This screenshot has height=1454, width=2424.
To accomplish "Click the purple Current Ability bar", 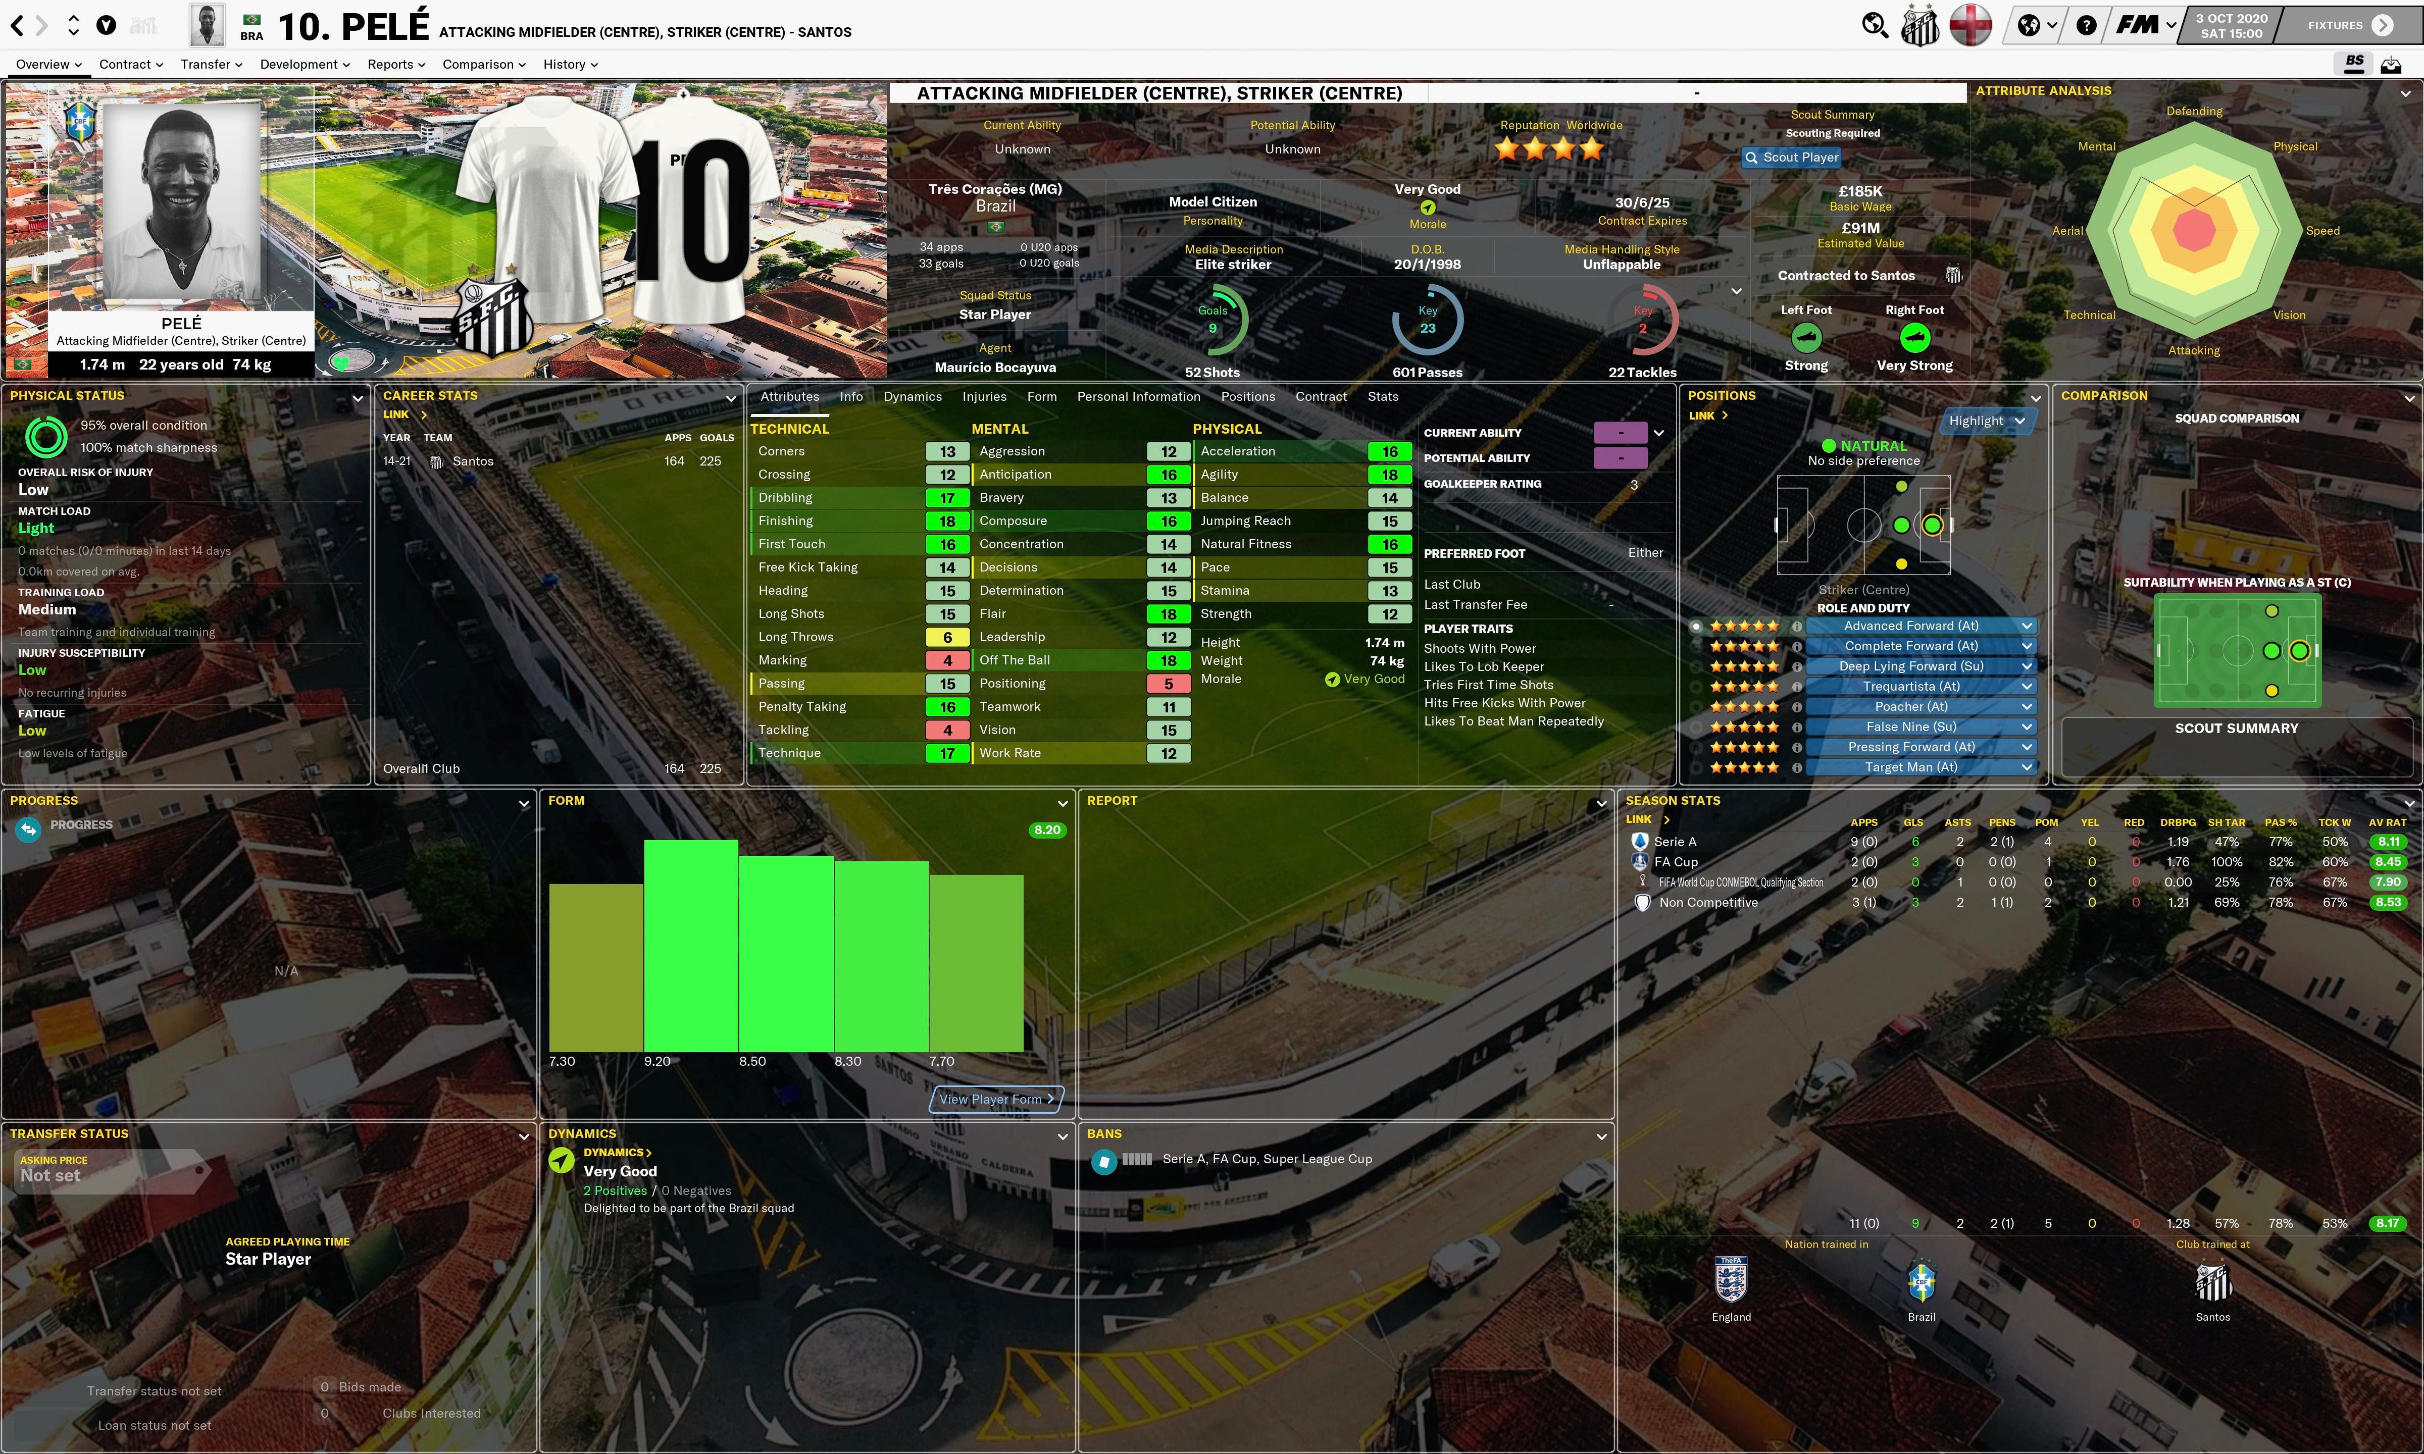I will (1620, 433).
